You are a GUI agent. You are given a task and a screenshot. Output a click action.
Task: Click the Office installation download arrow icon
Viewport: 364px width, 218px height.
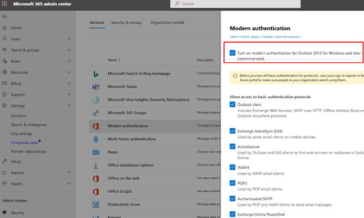pyautogui.click(x=96, y=166)
